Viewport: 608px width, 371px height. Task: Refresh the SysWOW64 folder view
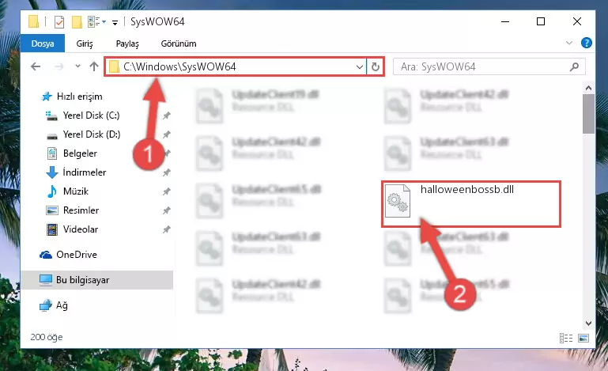(x=375, y=66)
